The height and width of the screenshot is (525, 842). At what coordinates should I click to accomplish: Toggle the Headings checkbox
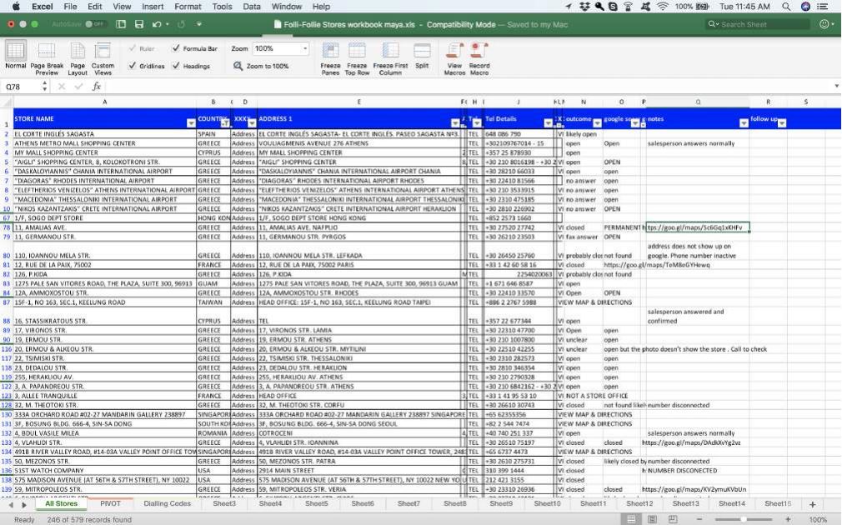176,66
